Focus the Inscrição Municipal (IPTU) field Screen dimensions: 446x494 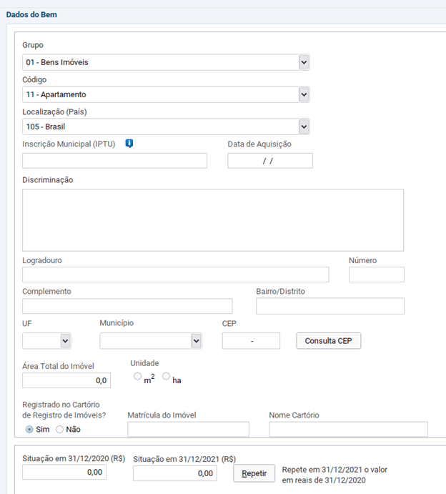click(114, 161)
